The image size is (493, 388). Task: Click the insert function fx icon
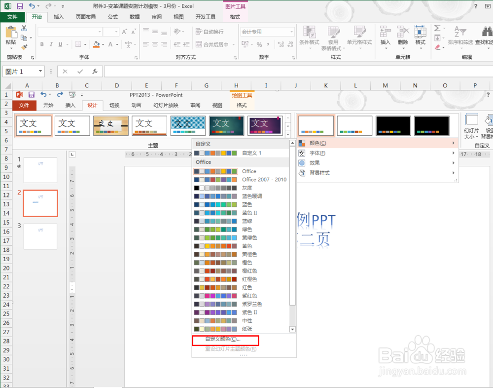(x=95, y=72)
